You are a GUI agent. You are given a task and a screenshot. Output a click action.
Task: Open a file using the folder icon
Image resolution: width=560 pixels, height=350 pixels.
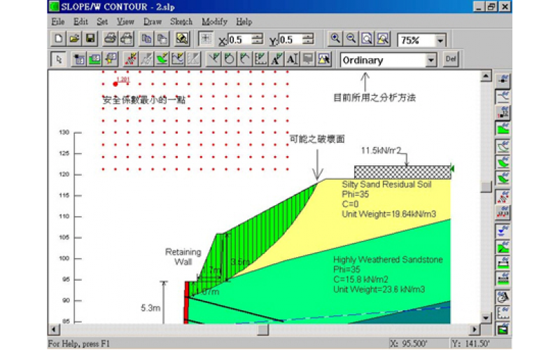74,38
